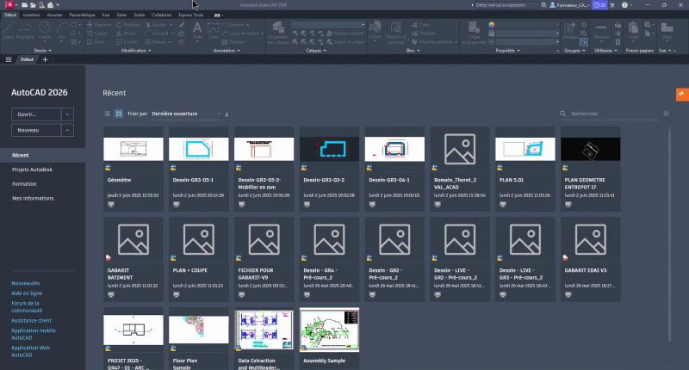This screenshot has height=370, width=689.
Task: Open the Application mobile AutoCAD link
Action: (x=34, y=334)
